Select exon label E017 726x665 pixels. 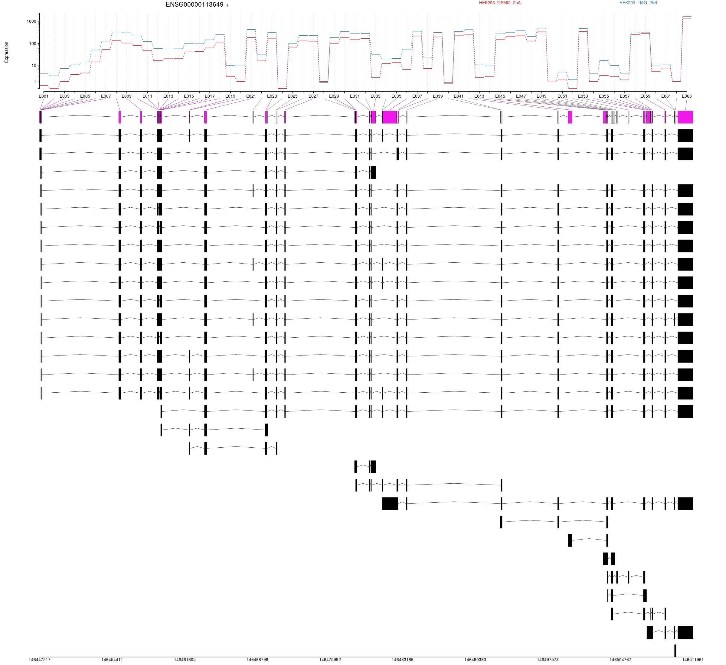point(210,96)
